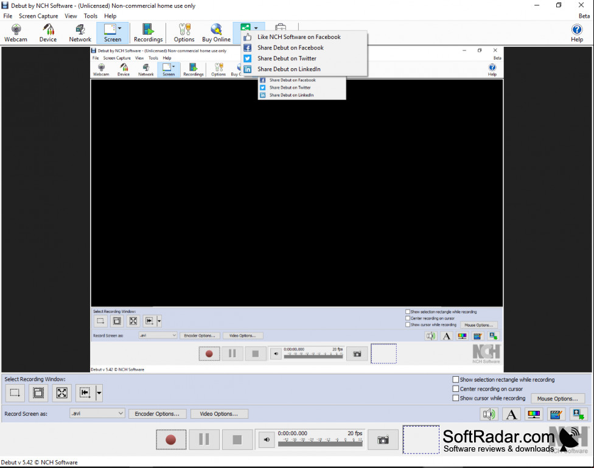Enable Show cursor while recording
The image size is (594, 468).
(x=456, y=398)
